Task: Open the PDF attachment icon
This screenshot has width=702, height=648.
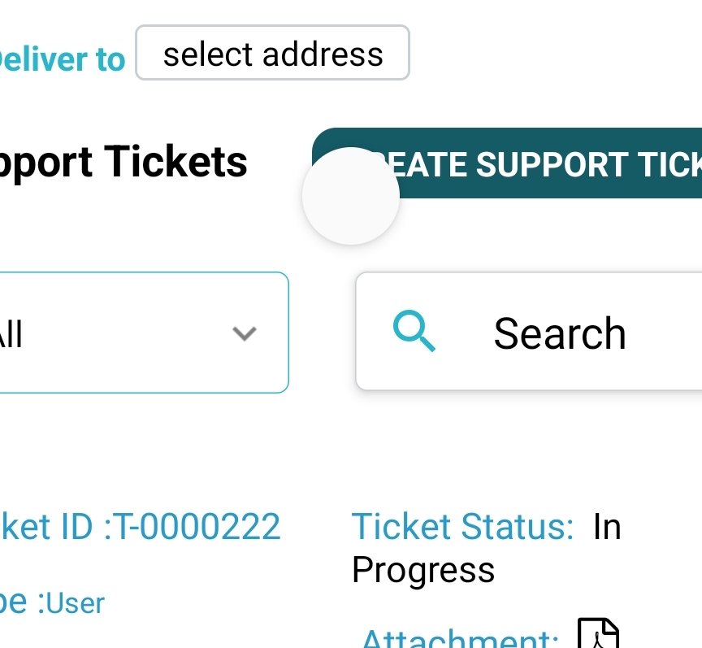Action: pos(599,633)
